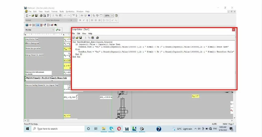Open the Calculus palette icon
The height and width of the screenshot is (137, 262).
41,25
